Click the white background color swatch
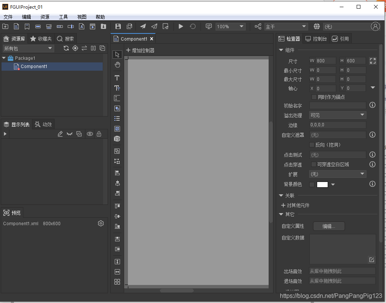This screenshot has height=303, width=386. (x=322, y=185)
